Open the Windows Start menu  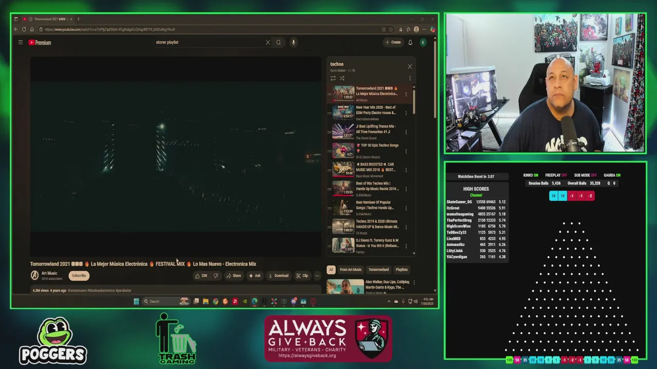(136, 301)
